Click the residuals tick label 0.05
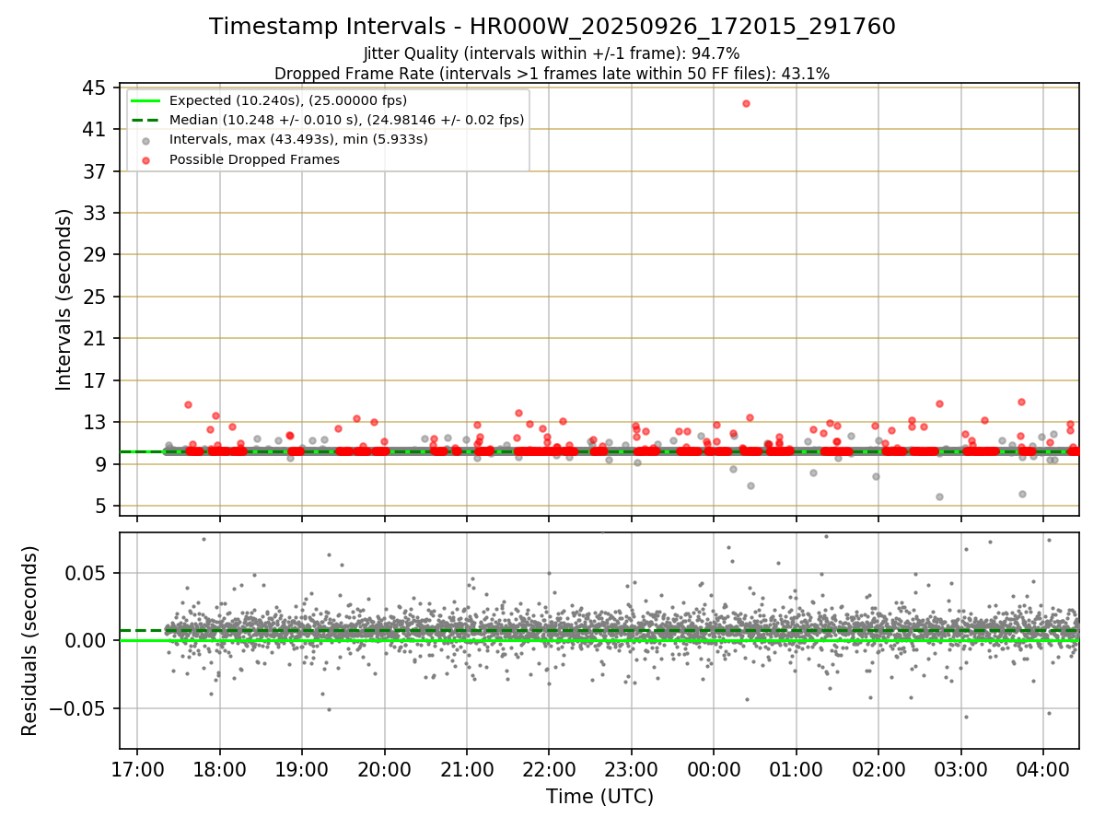Image resolution: width=1105 pixels, height=829 pixels. [86, 573]
